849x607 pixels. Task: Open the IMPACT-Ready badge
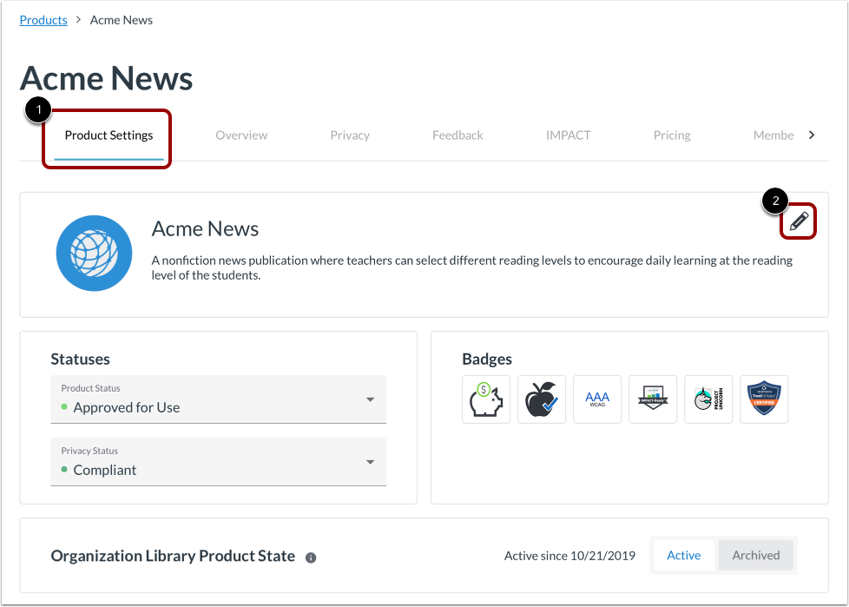(653, 399)
